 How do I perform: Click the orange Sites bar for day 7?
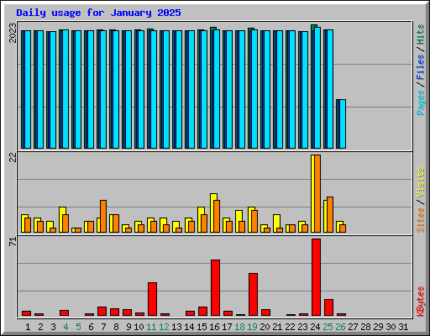tap(103, 216)
